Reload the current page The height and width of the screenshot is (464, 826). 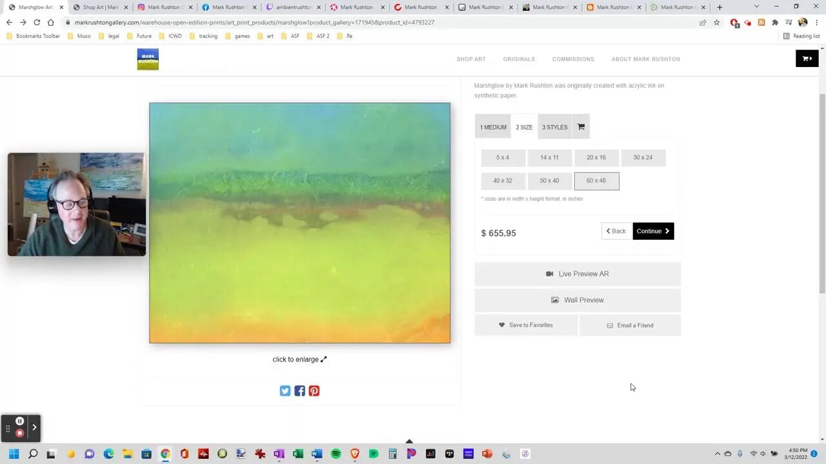click(37, 22)
